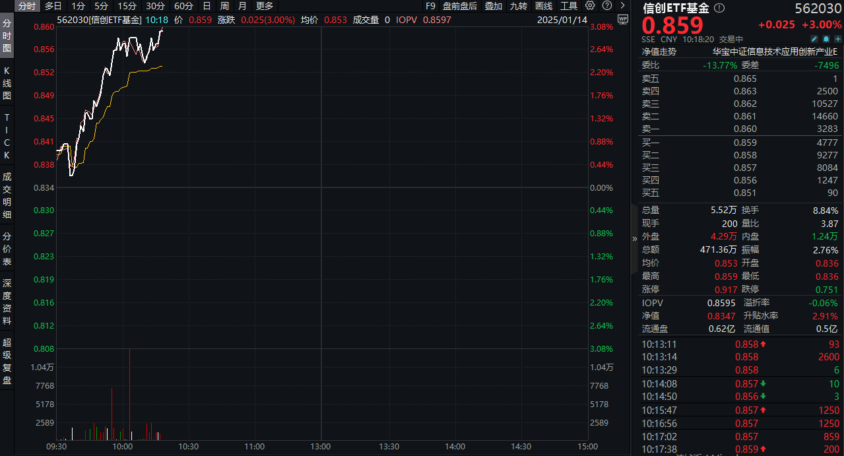Viewport: 844px width, 456px height.
Task: Open the TICK sidebar view
Action: (x=7, y=136)
